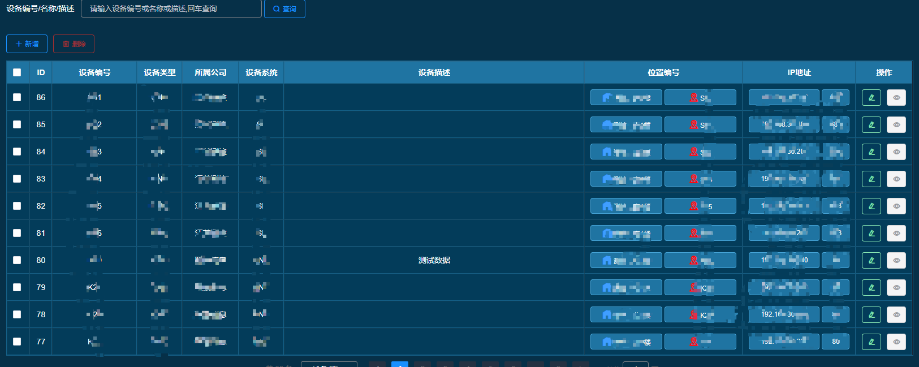
Task: View details of device ID 82
Action: [x=896, y=206]
